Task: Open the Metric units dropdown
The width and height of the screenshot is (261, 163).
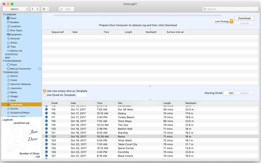Action: point(16,9)
